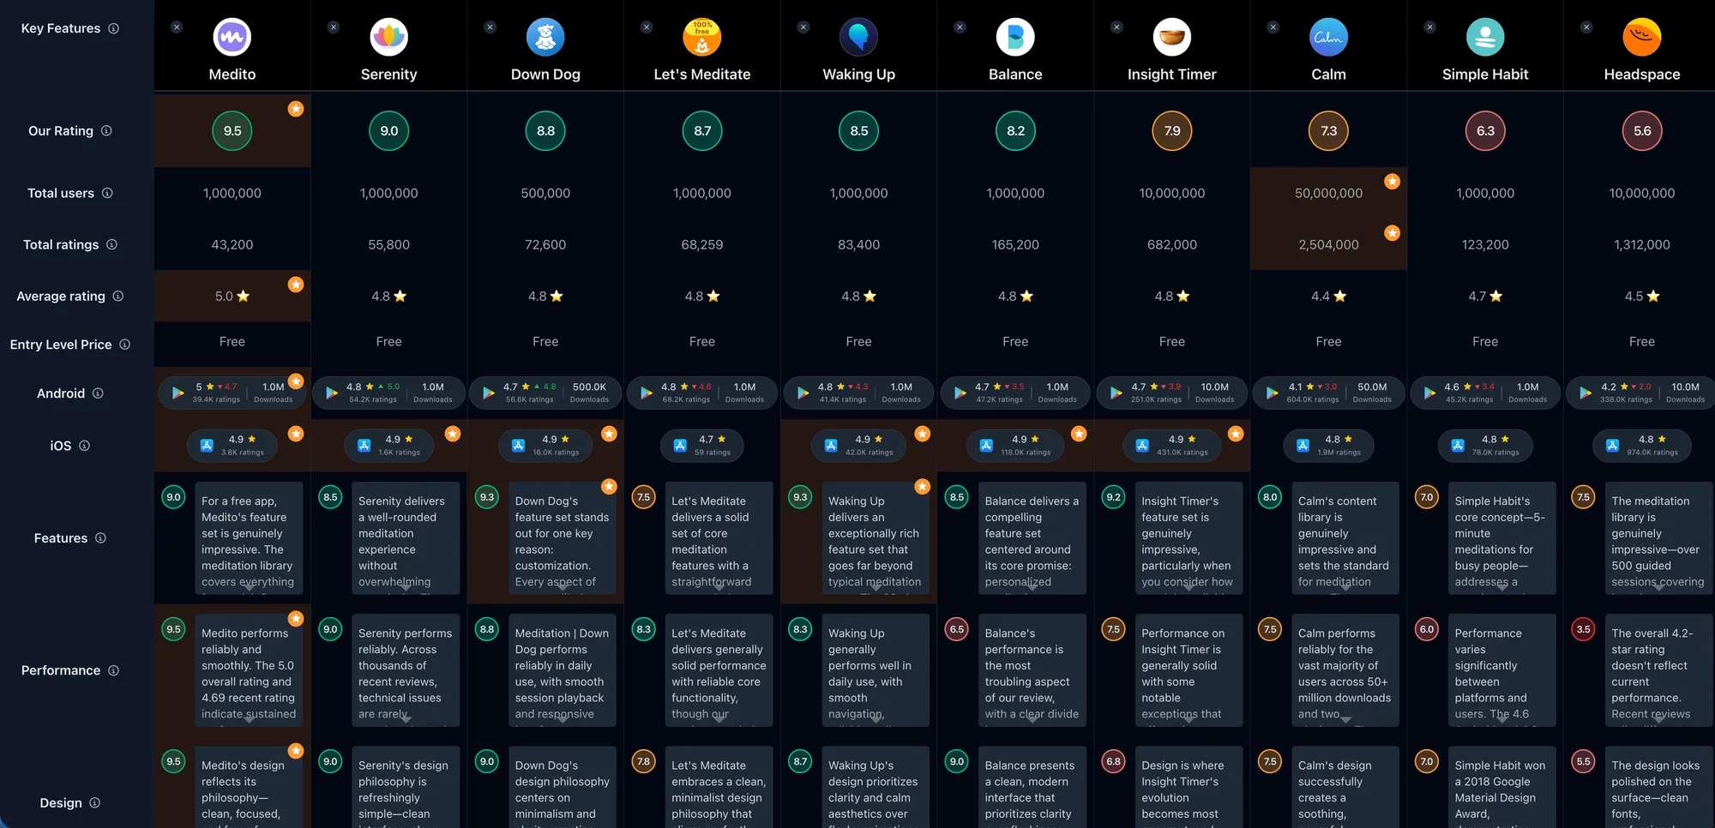Open Down Dog's Google Play badge

[545, 393]
